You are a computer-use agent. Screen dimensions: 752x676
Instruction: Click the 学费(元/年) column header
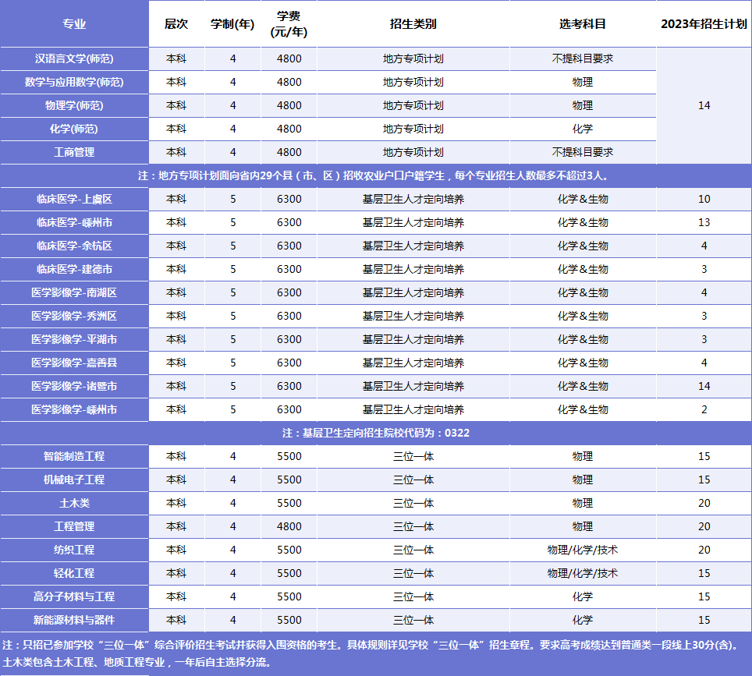[289, 23]
